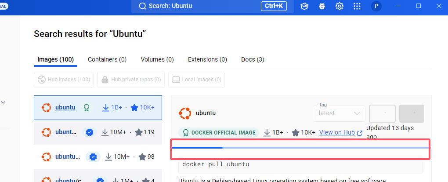
Task: Click the magnifier icon in search bar
Action: tap(142, 6)
